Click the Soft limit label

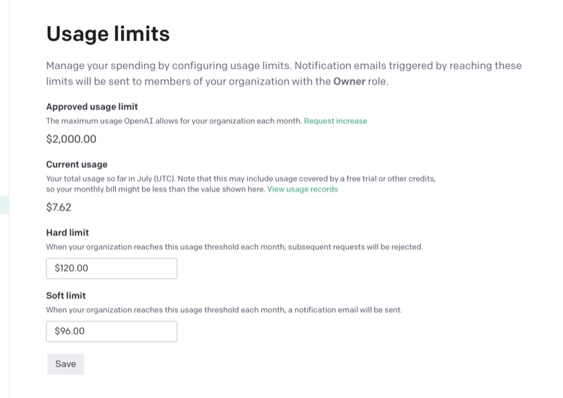click(66, 296)
